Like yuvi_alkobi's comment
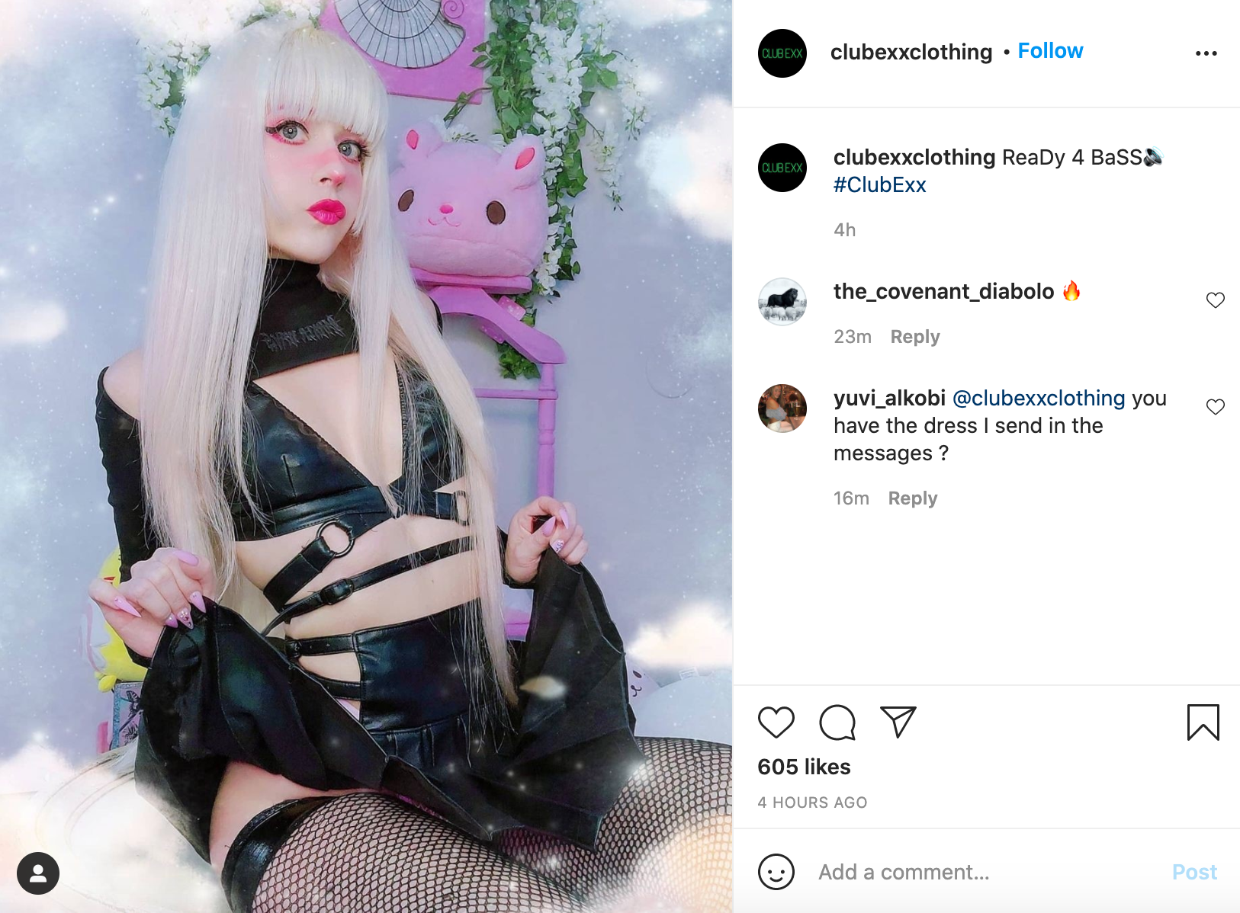Screen dimensions: 1240x913 [1216, 407]
